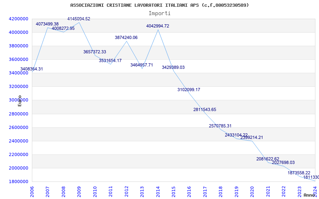Click the data label 4073499.38
The width and height of the screenshot is (319, 199).
click(47, 24)
